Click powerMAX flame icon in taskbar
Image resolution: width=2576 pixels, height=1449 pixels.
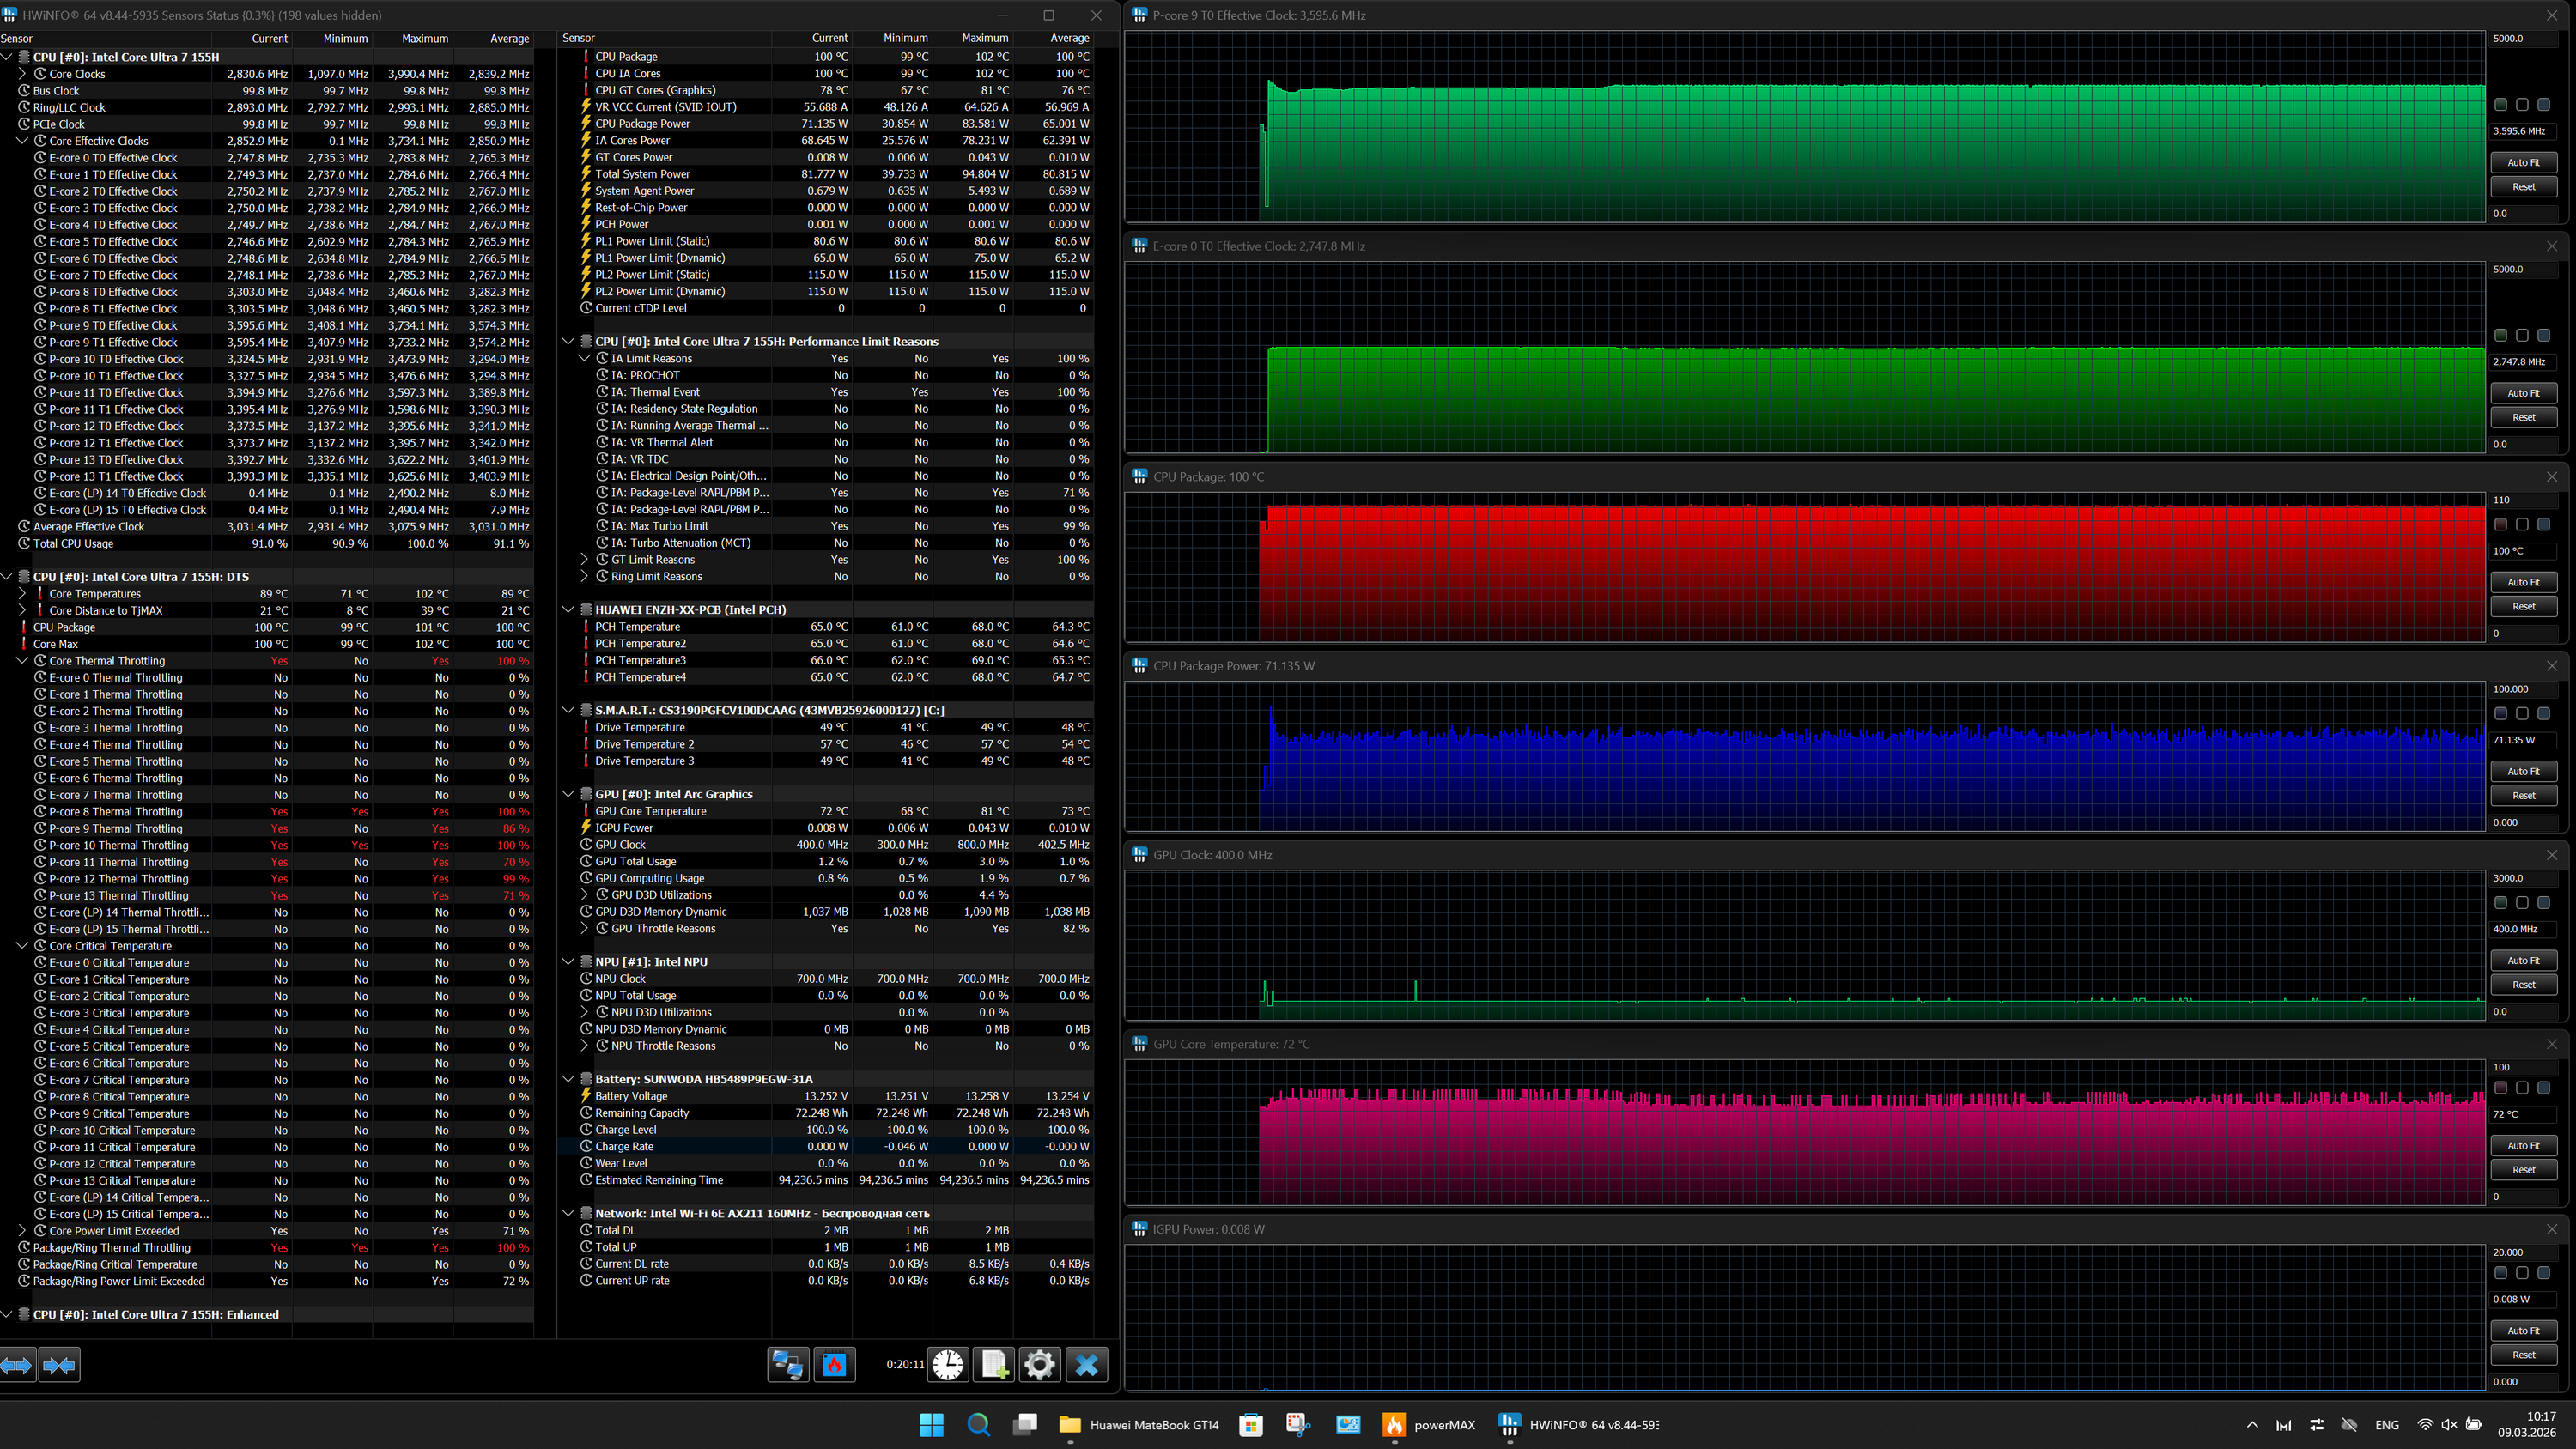1394,1425
